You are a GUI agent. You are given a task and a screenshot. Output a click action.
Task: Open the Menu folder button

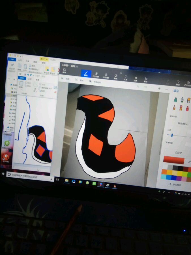pyautogui.click(x=64, y=70)
